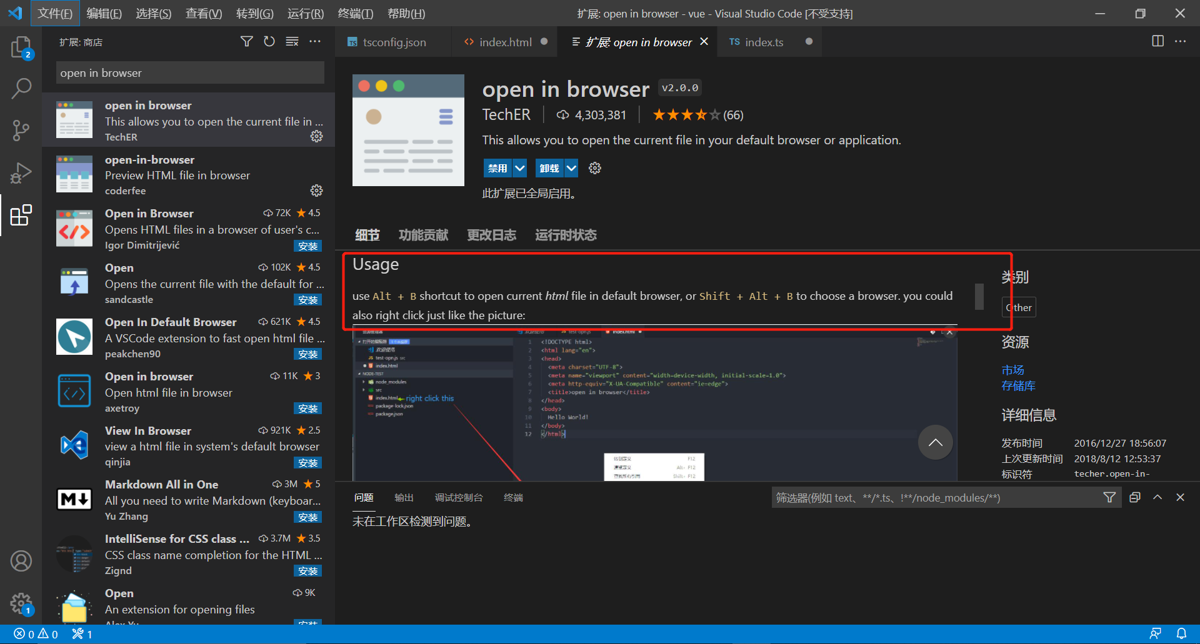Open gear settings for coderfee open-in-browser

click(317, 191)
